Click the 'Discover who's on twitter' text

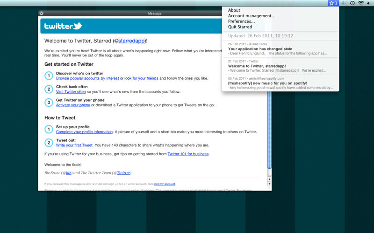point(79,73)
